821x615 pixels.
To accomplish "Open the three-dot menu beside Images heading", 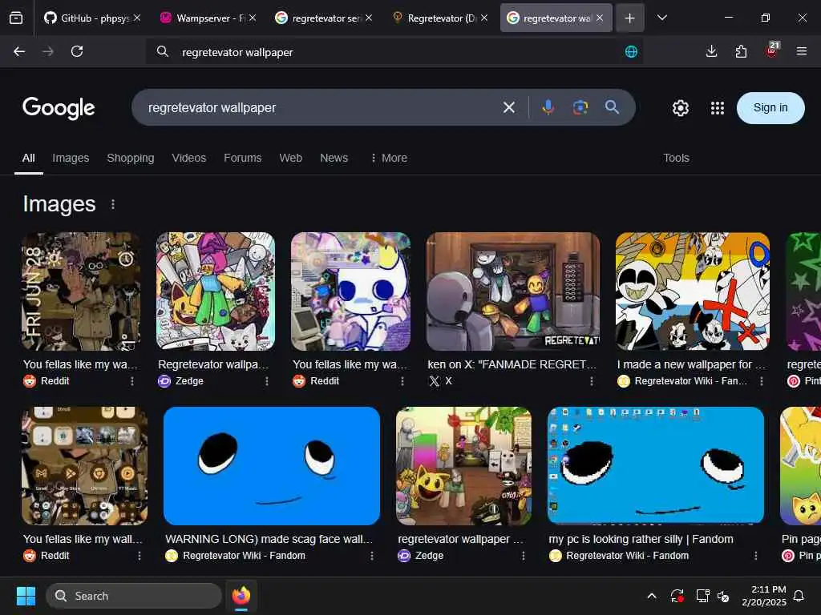I will 113,204.
